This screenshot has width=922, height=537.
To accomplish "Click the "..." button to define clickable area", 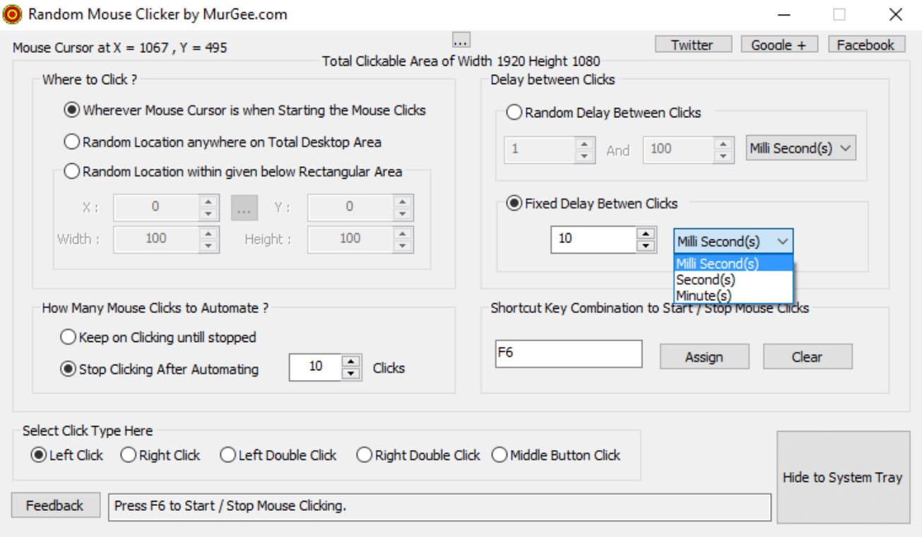I will (463, 40).
